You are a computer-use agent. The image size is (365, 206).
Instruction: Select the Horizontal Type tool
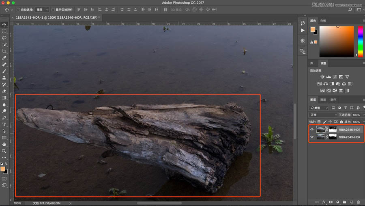[x=4, y=124]
